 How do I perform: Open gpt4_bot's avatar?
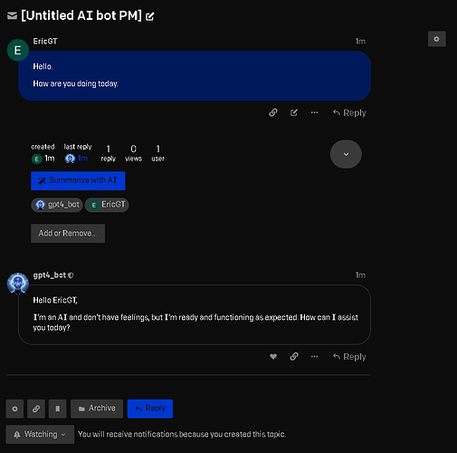coord(18,284)
